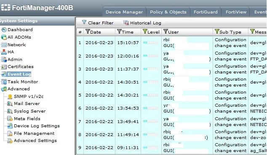
Task: Open Dashboard in System Settings
Action: click(x=20, y=30)
